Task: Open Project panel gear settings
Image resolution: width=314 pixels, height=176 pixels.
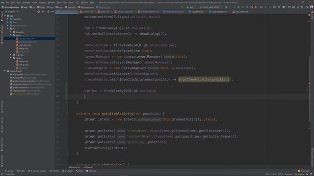Action: 48,12
